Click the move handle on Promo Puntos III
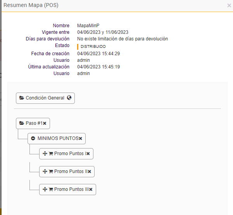The image size is (233, 215). pyautogui.click(x=45, y=189)
